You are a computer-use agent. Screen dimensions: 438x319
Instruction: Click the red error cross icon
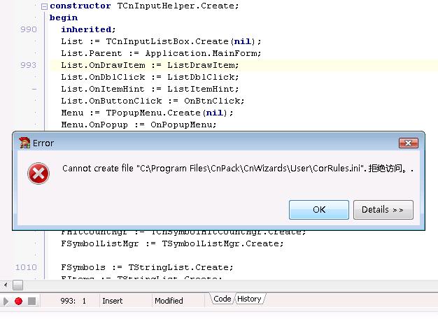click(x=38, y=173)
